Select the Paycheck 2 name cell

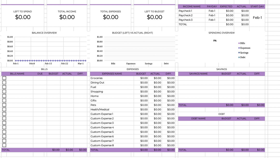pos(192,15)
